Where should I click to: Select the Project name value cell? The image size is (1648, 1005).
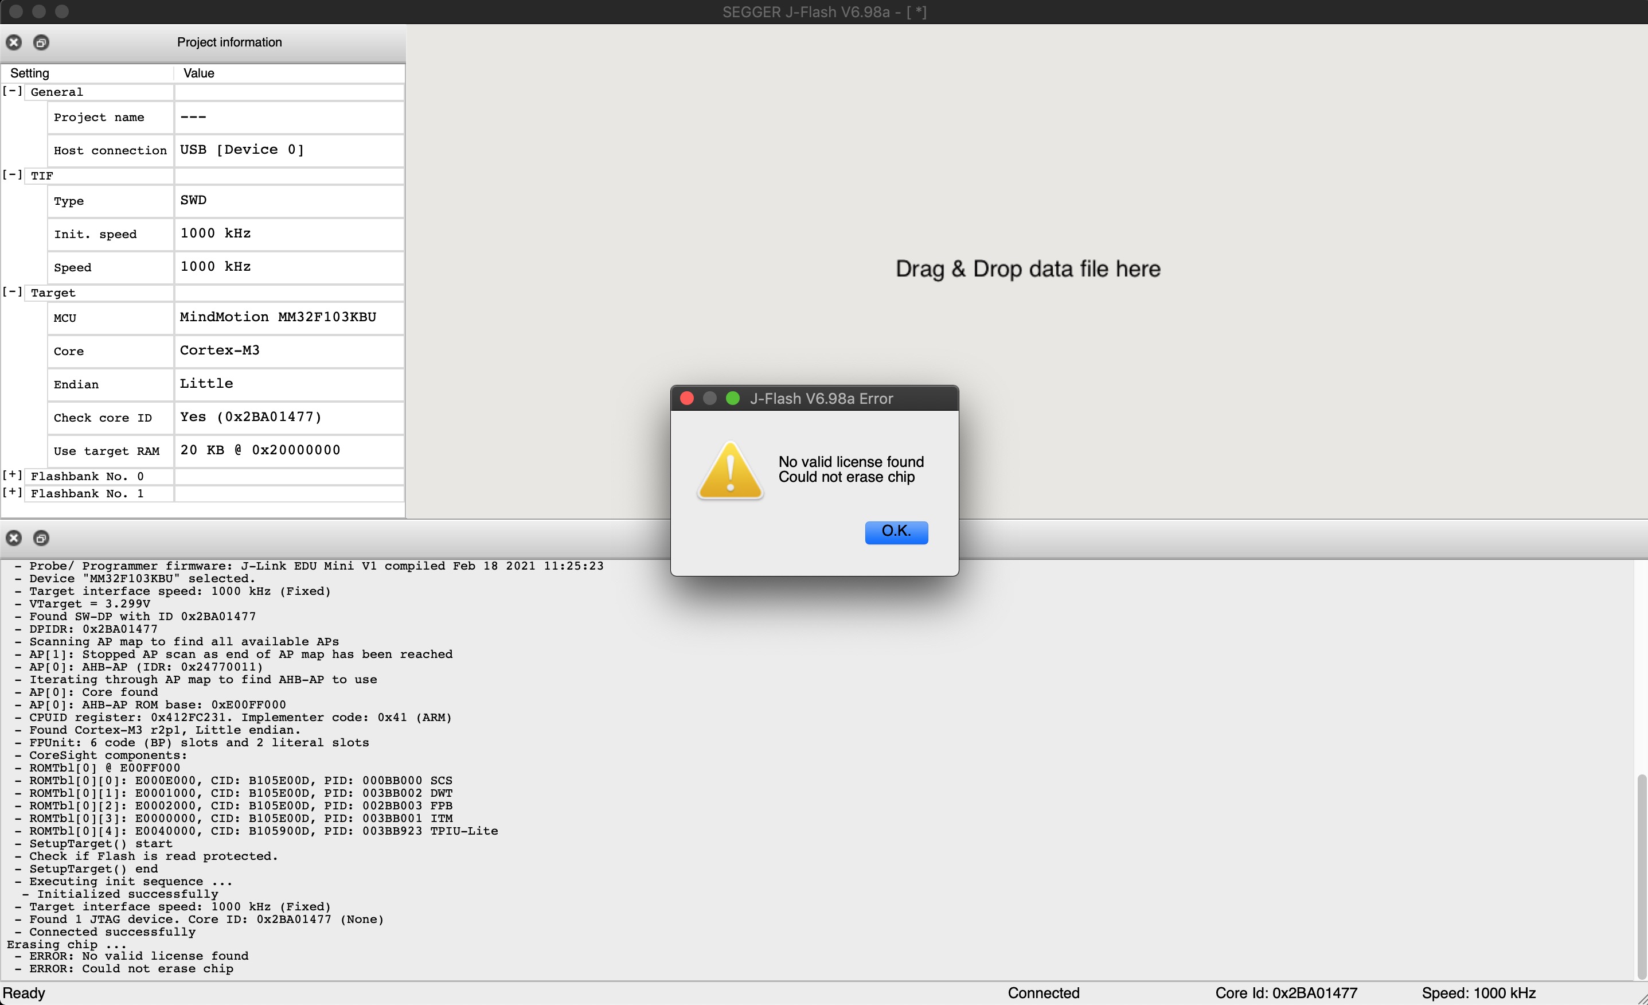pyautogui.click(x=289, y=117)
